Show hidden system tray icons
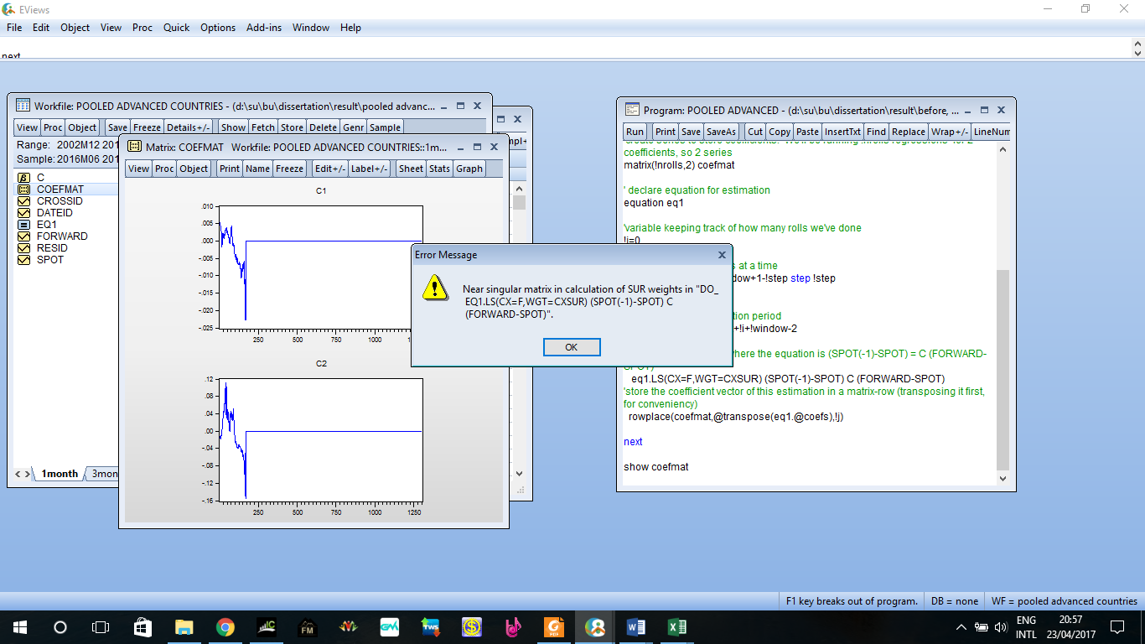 point(961,627)
